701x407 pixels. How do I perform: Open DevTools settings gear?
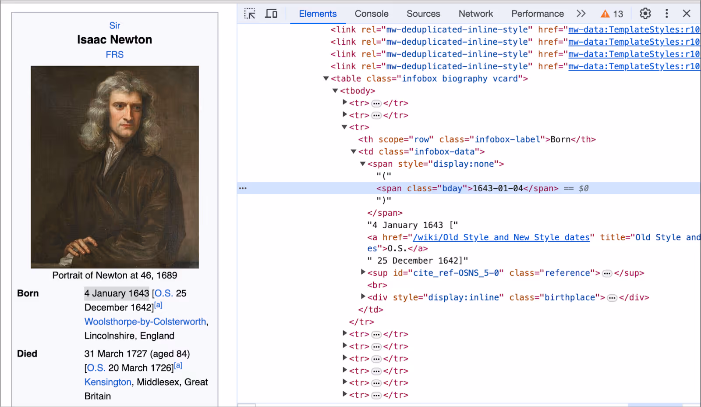pyautogui.click(x=645, y=14)
